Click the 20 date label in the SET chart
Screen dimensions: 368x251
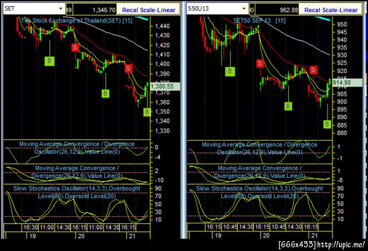81,236
